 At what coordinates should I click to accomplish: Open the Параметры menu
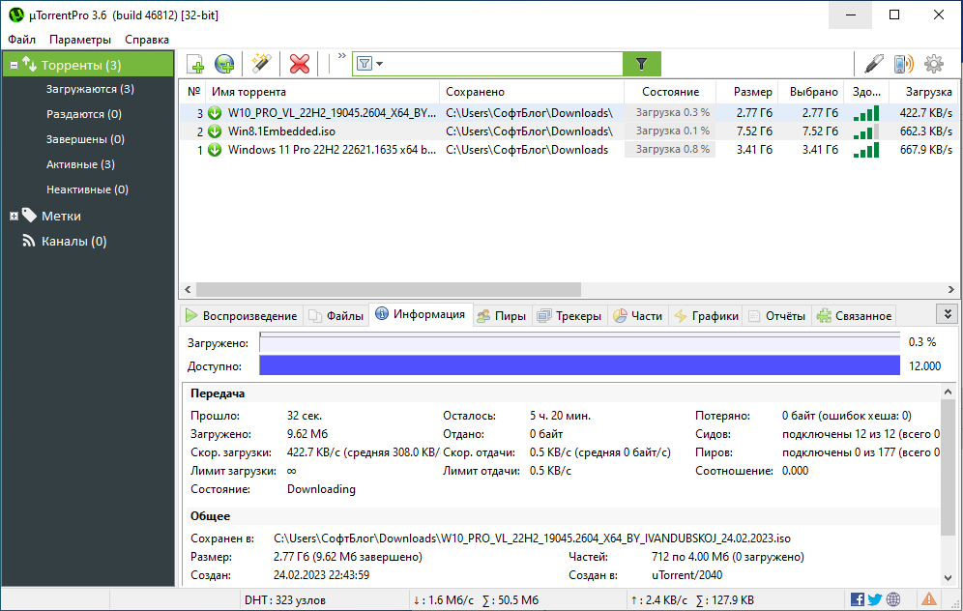coord(80,40)
